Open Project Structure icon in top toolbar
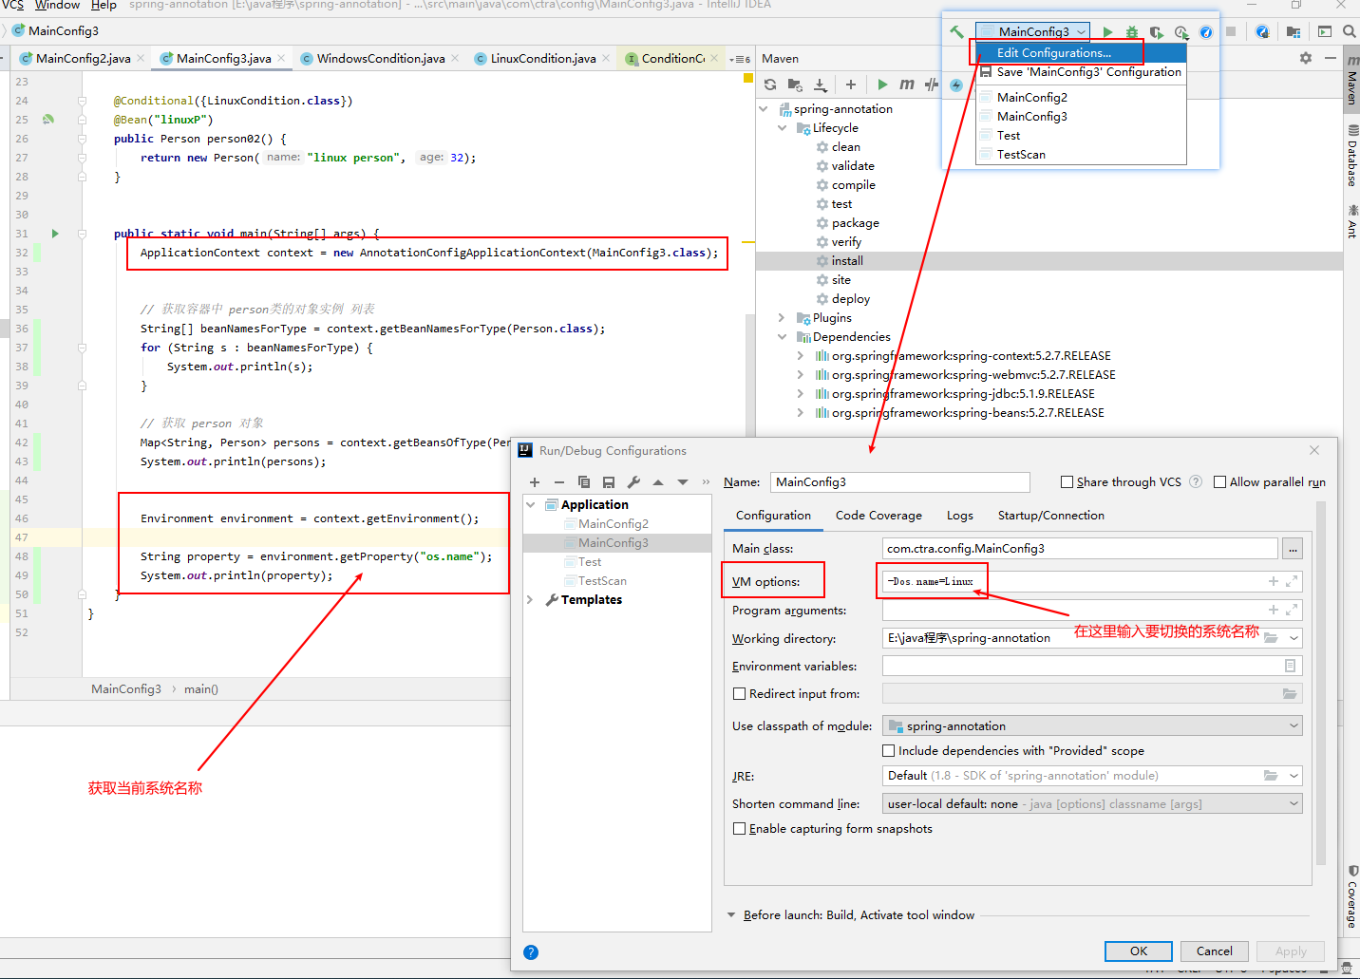The image size is (1360, 979). click(x=1294, y=31)
